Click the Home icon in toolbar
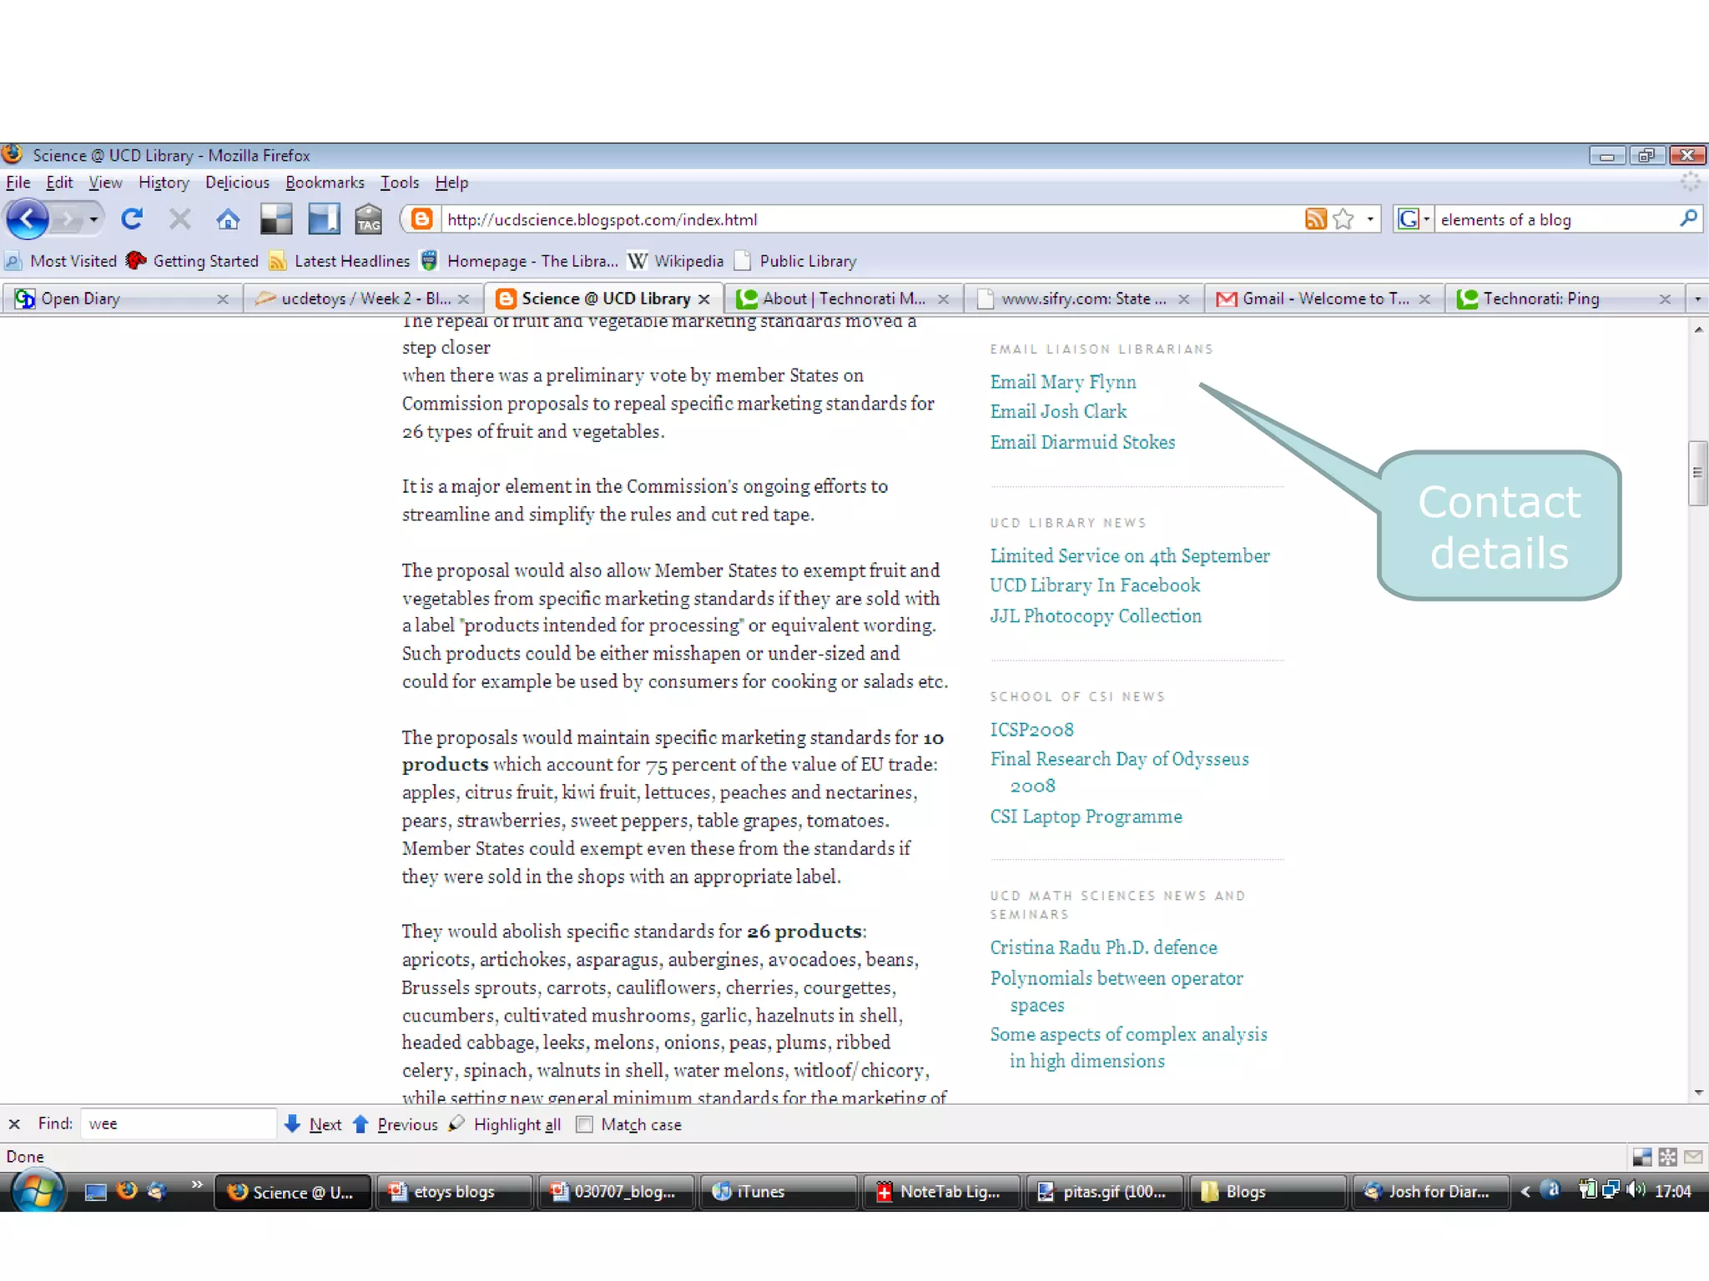 click(228, 219)
